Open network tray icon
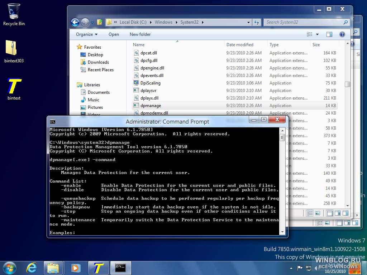The width and height of the screenshot is (367, 275). (x=309, y=268)
